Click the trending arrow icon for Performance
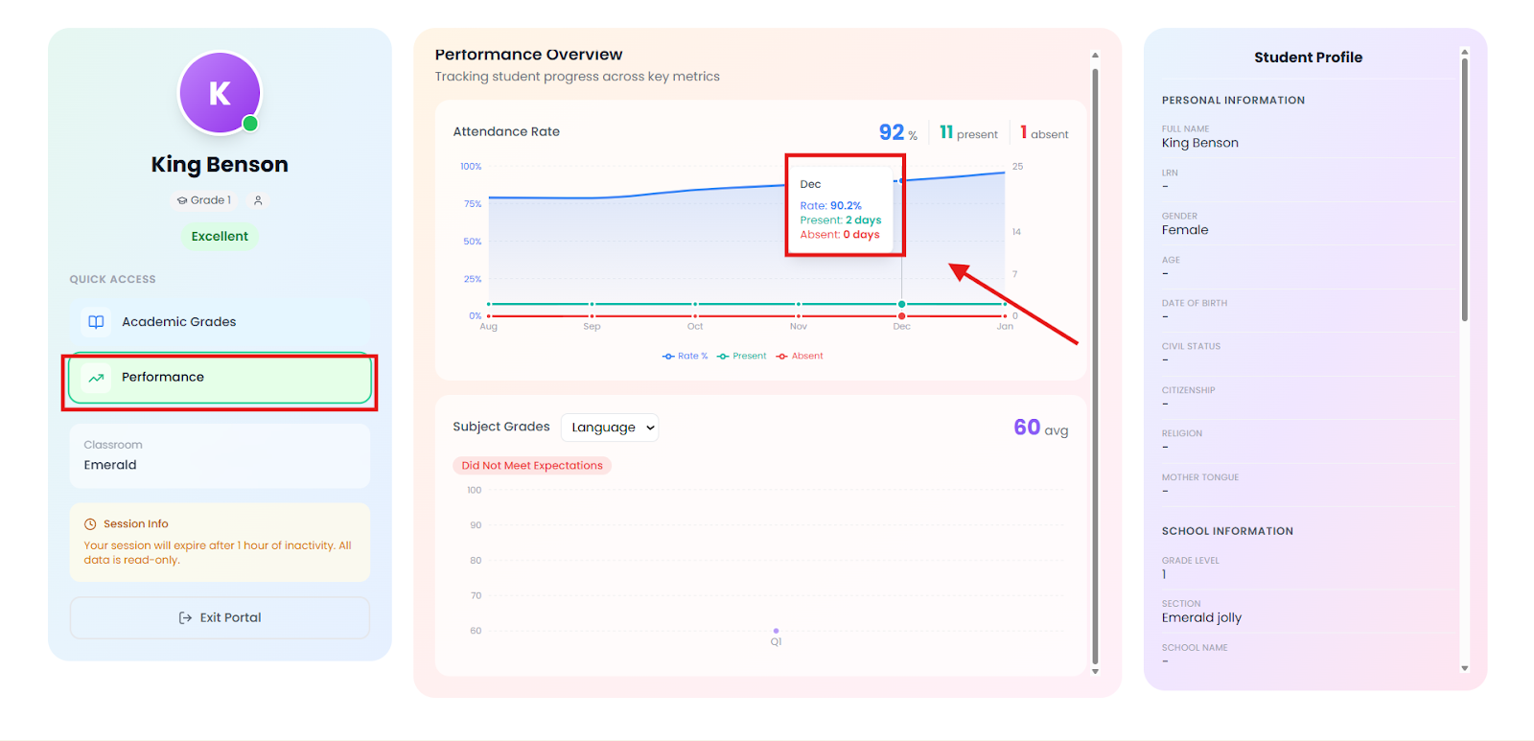1534x741 pixels. 96,378
